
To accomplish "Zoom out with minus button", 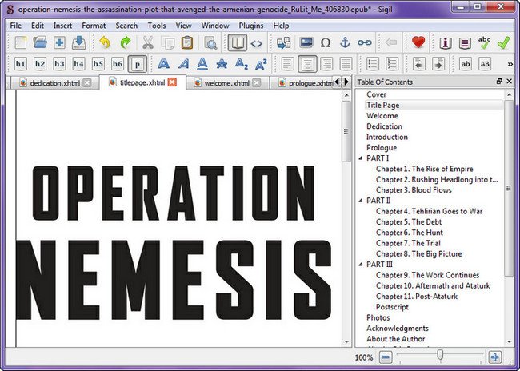I will pos(385,357).
